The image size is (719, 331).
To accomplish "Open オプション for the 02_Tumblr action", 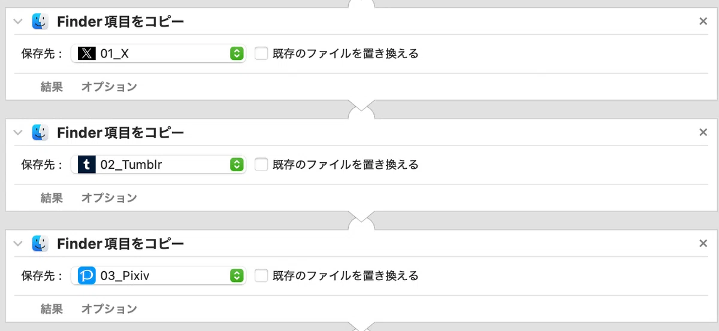I will coord(109,198).
